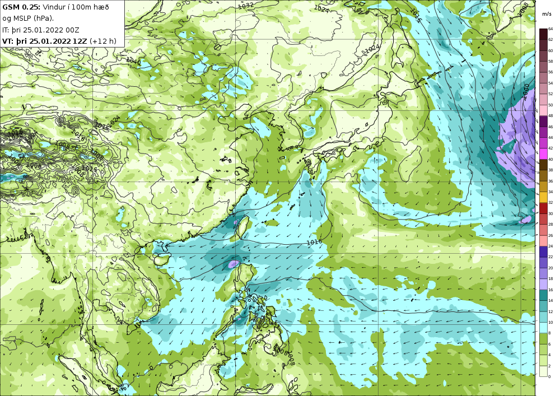Click the "1000" isobar label in the purple area
This screenshot has width=560, height=396.
point(526,91)
